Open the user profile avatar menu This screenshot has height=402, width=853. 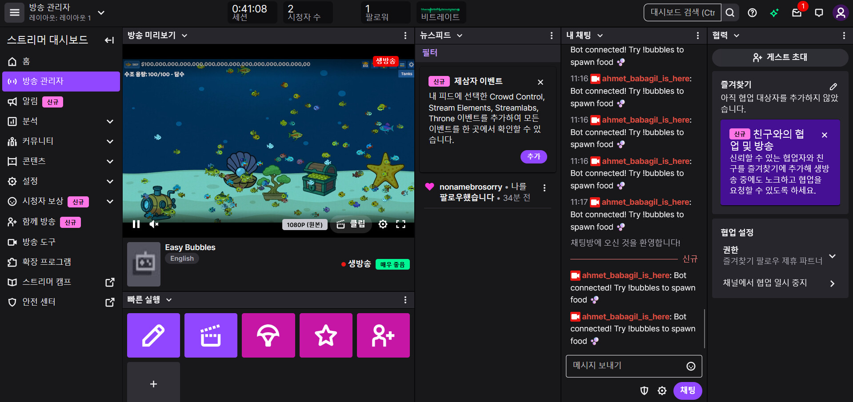coord(841,13)
